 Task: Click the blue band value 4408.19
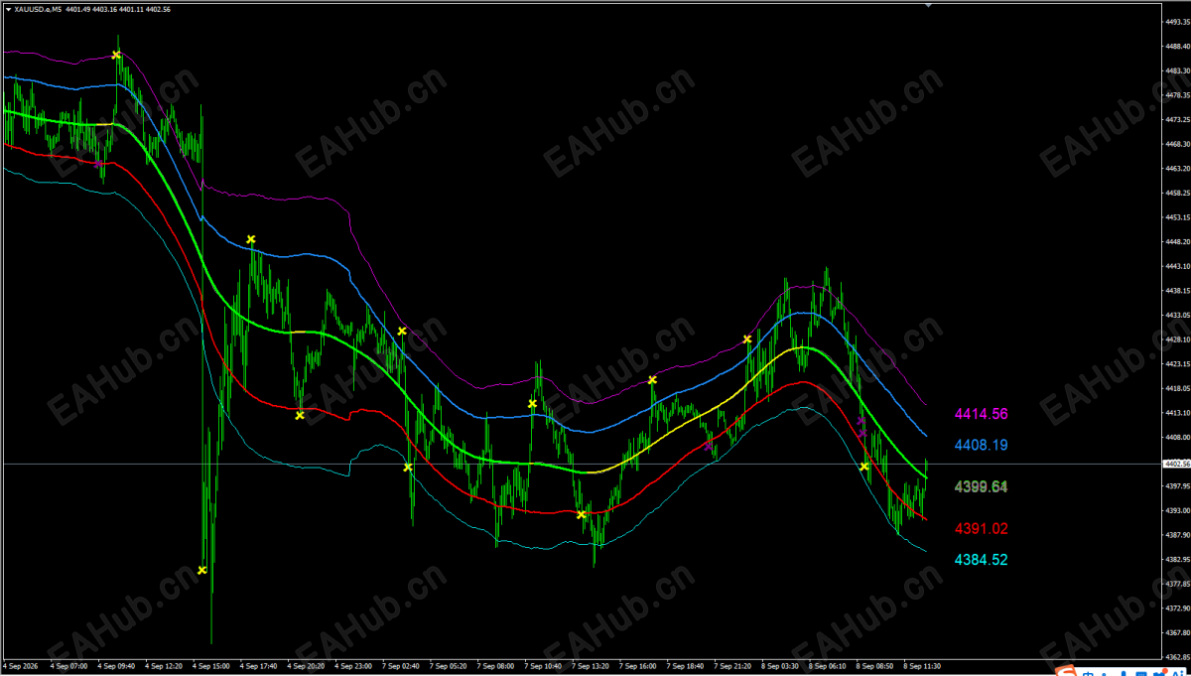click(981, 446)
